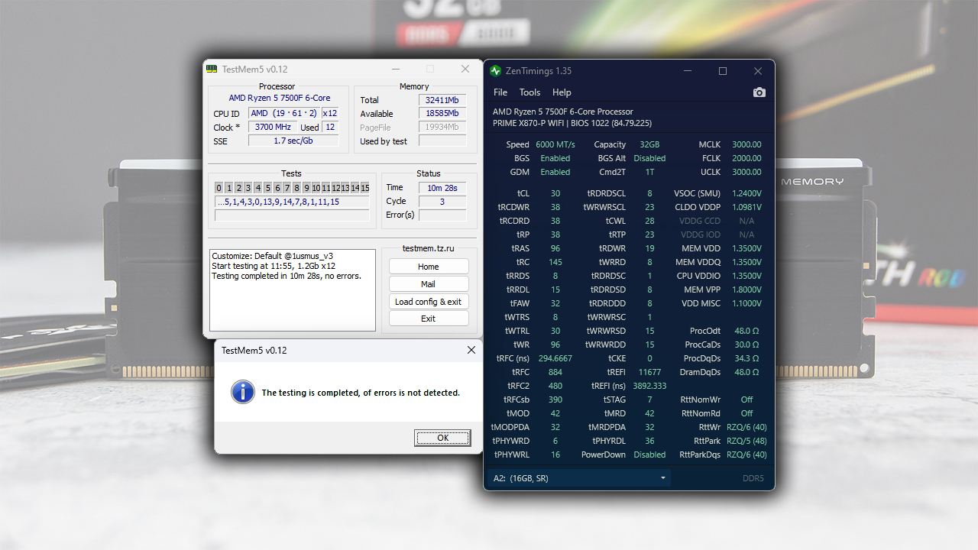The width and height of the screenshot is (978, 550).
Task: Click the ZenTimings app icon in title bar
Action: tap(496, 71)
